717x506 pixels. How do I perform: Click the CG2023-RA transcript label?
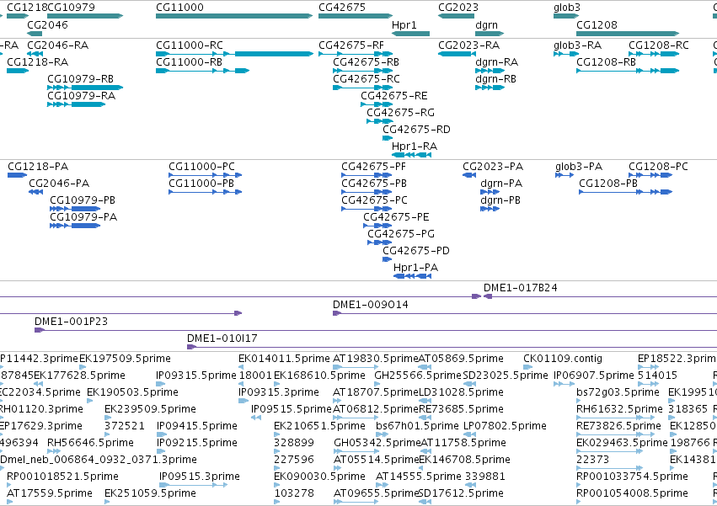(x=469, y=45)
